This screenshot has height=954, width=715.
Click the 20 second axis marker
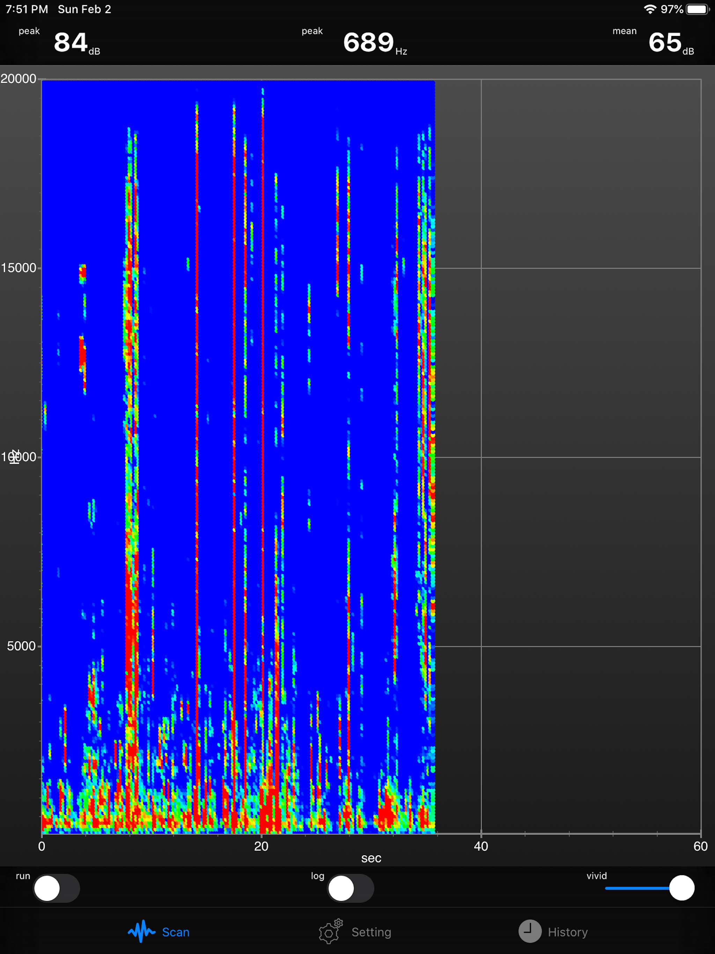tap(261, 846)
